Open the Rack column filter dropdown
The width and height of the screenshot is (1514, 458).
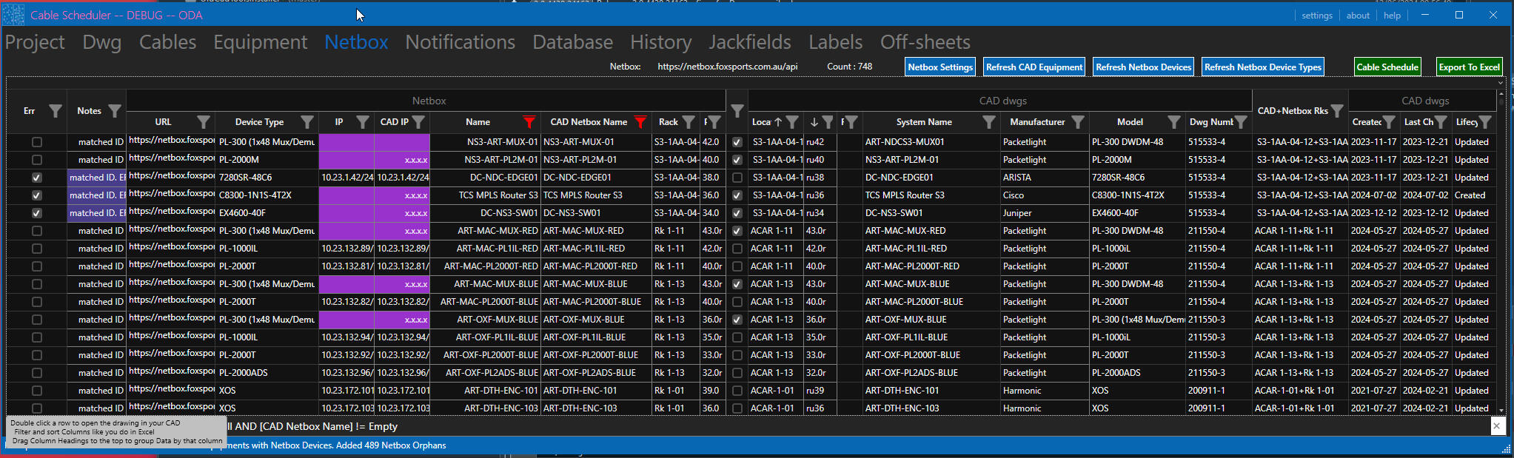[x=689, y=122]
